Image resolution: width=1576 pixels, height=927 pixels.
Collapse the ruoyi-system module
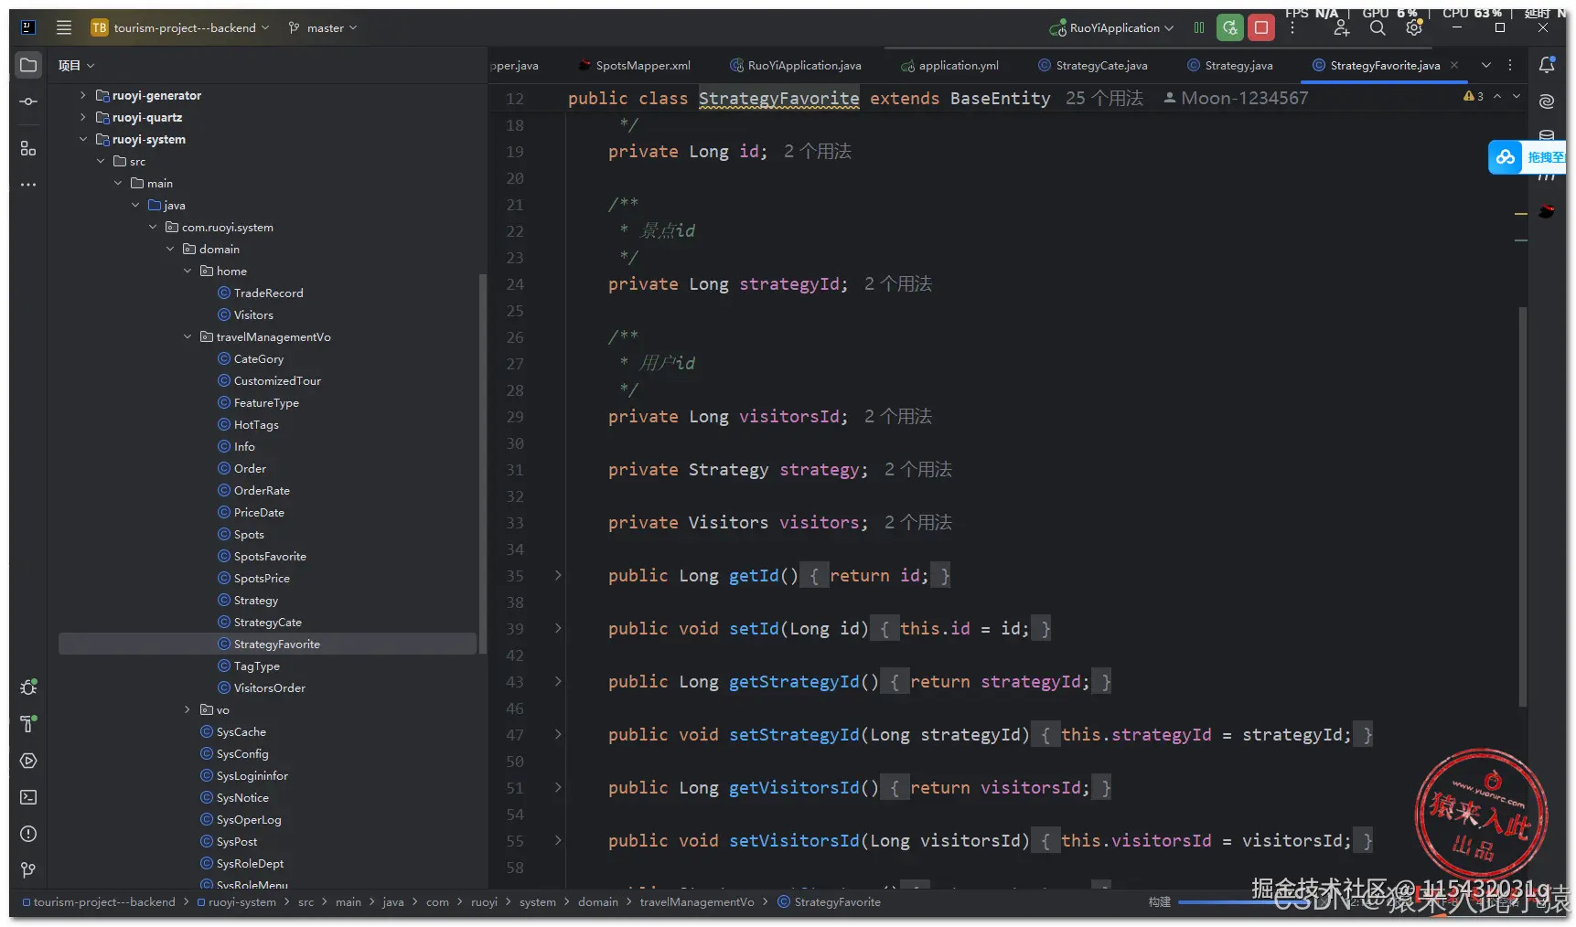(82, 139)
